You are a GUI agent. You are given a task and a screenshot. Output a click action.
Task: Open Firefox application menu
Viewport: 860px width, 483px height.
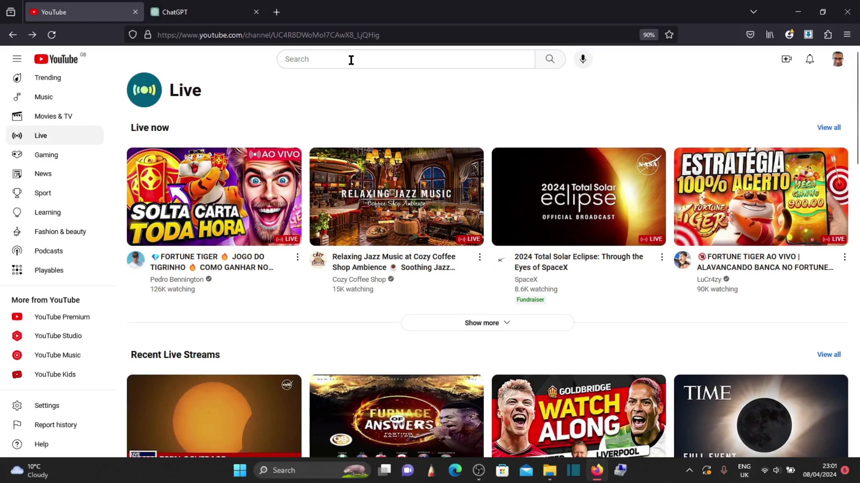[847, 34]
